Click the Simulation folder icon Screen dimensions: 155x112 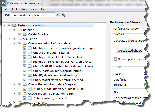20,39
